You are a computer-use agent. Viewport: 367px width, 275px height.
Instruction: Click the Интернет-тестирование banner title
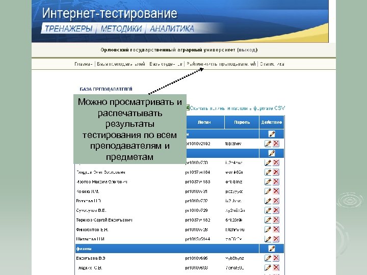click(110, 13)
